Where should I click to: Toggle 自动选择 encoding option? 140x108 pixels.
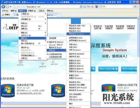(56, 38)
